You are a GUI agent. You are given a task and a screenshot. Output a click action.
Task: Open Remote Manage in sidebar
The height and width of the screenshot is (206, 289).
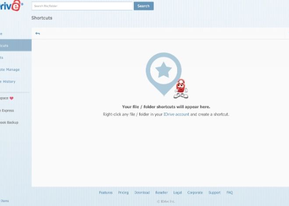10,70
